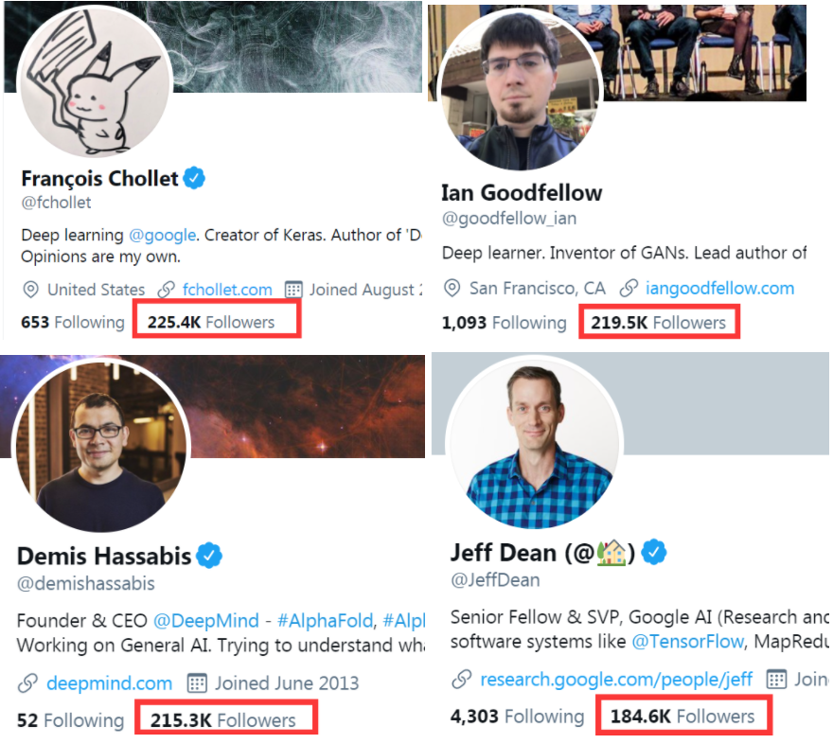Visit the iangoodfellow.com link
The width and height of the screenshot is (833, 744).
click(x=719, y=288)
